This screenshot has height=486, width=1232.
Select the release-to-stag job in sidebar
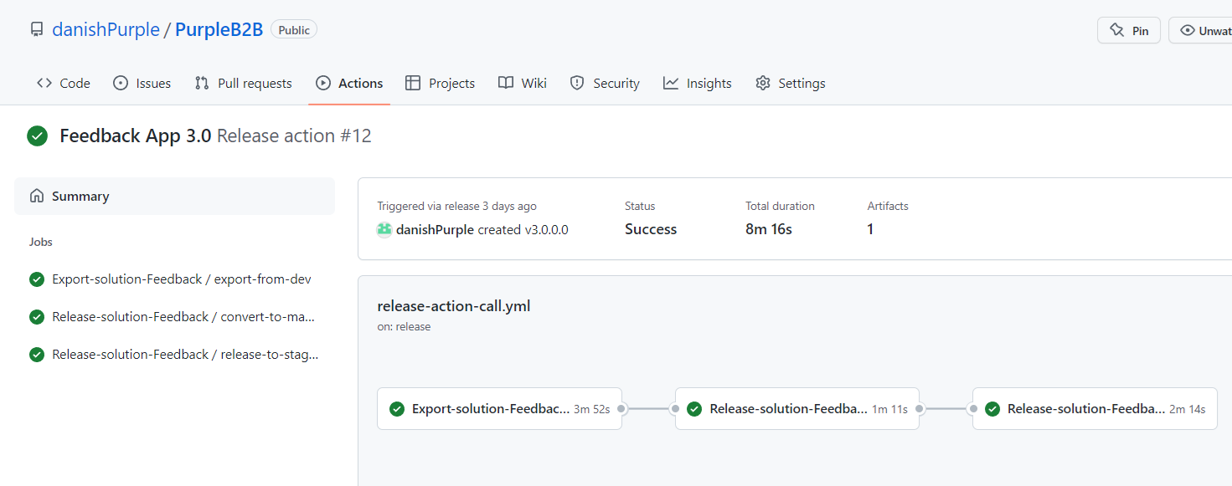click(x=184, y=355)
